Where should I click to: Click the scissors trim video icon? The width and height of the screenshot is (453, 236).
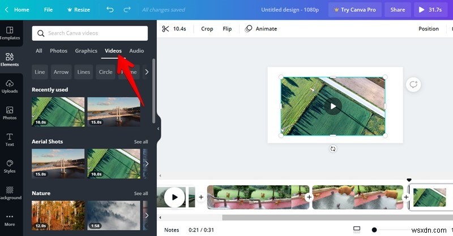tap(165, 29)
